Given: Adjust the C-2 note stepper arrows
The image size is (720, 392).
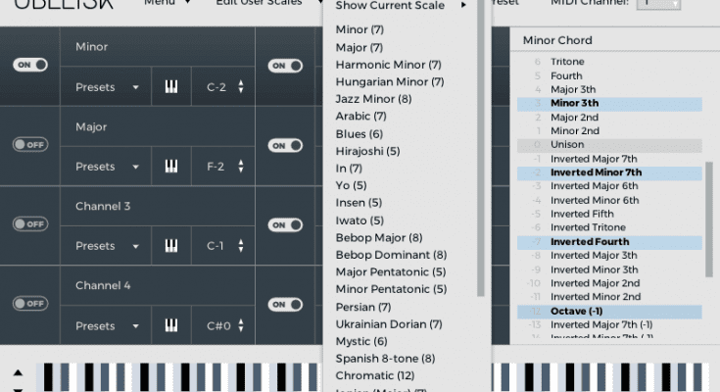Looking at the screenshot, I should (241, 87).
